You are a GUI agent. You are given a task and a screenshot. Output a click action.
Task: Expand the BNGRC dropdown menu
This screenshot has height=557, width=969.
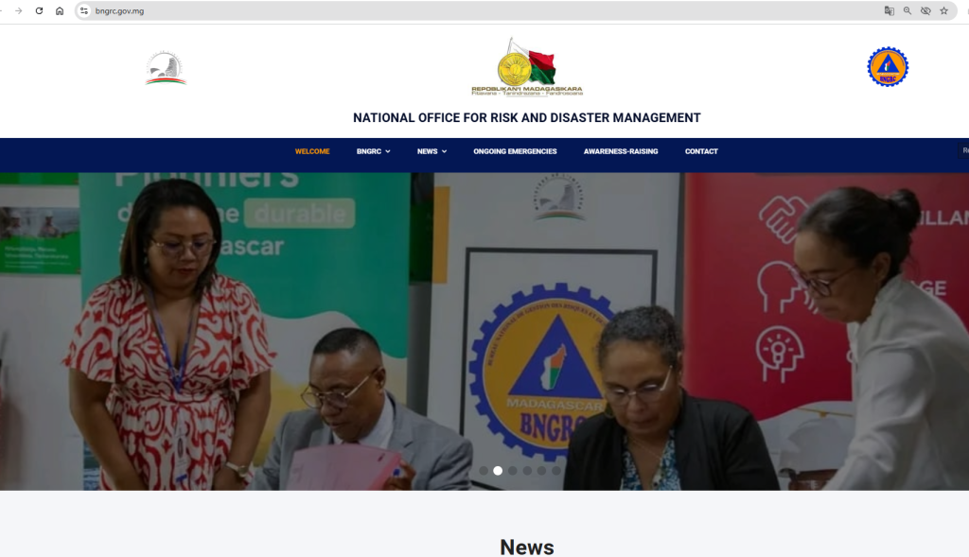coord(373,151)
